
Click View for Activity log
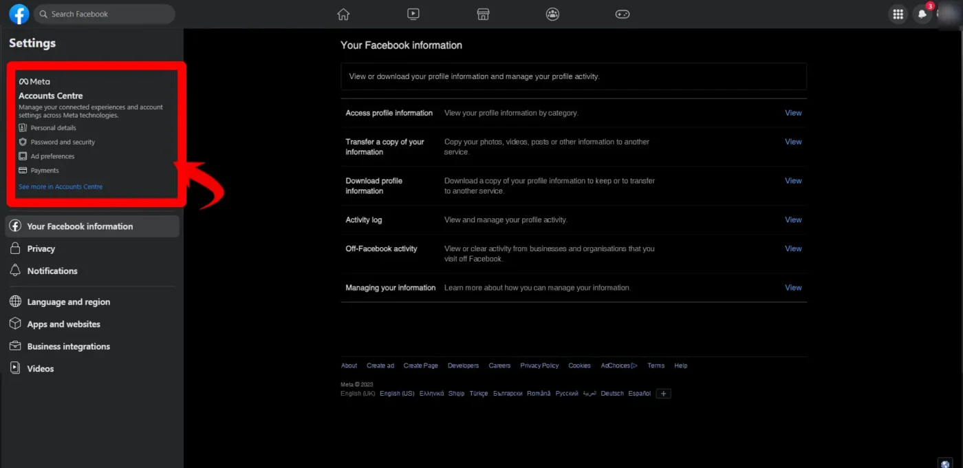click(793, 220)
